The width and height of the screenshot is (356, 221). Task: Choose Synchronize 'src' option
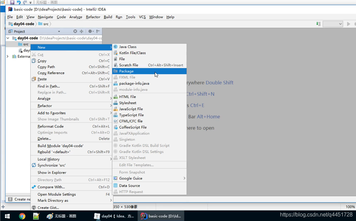71,166
